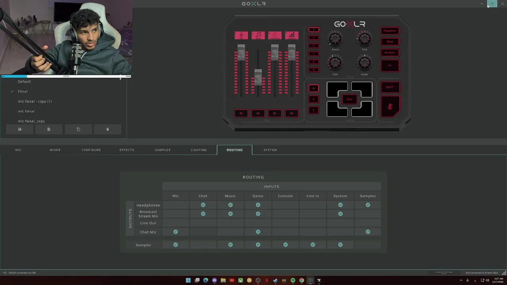Open Discord from the taskbar
Image resolution: width=507 pixels, height=285 pixels.
(214, 280)
